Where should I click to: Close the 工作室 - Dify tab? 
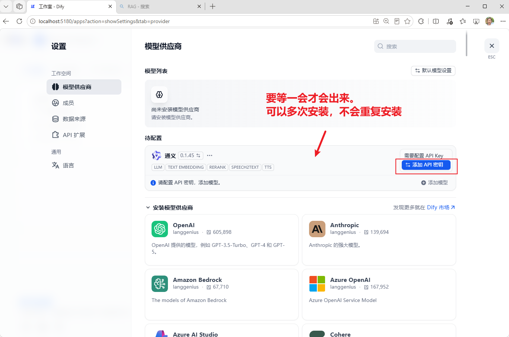click(x=110, y=6)
